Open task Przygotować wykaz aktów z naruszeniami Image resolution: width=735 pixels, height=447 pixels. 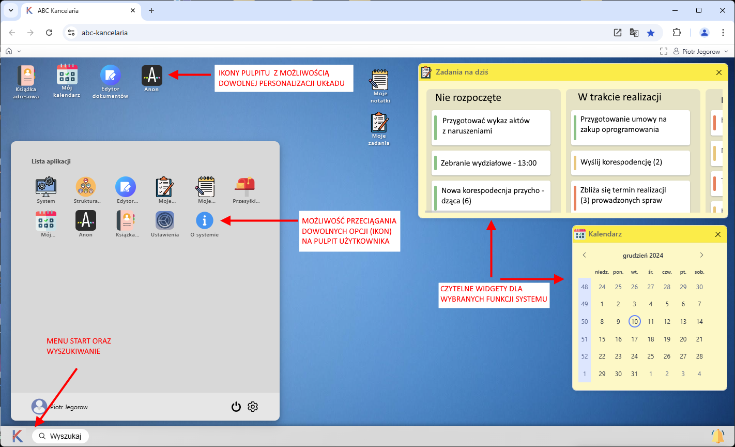(x=491, y=127)
